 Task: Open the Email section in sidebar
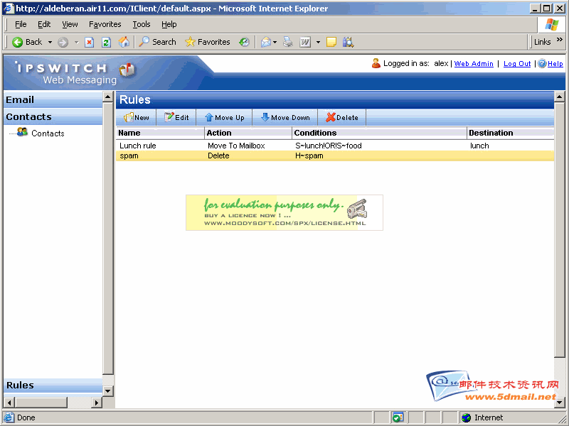[20, 99]
